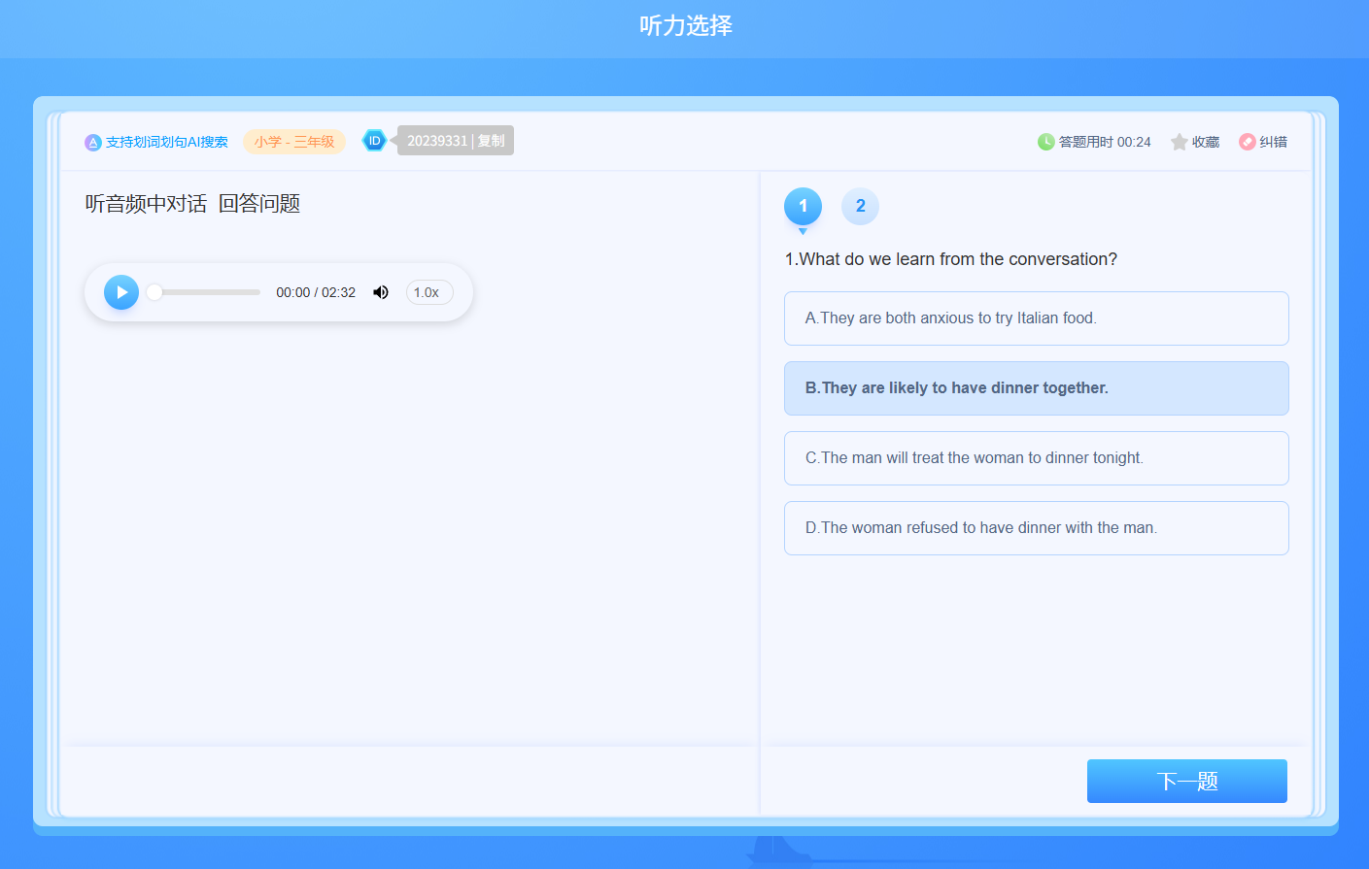
Task: Click the blue ID hexagon icon
Action: click(374, 141)
